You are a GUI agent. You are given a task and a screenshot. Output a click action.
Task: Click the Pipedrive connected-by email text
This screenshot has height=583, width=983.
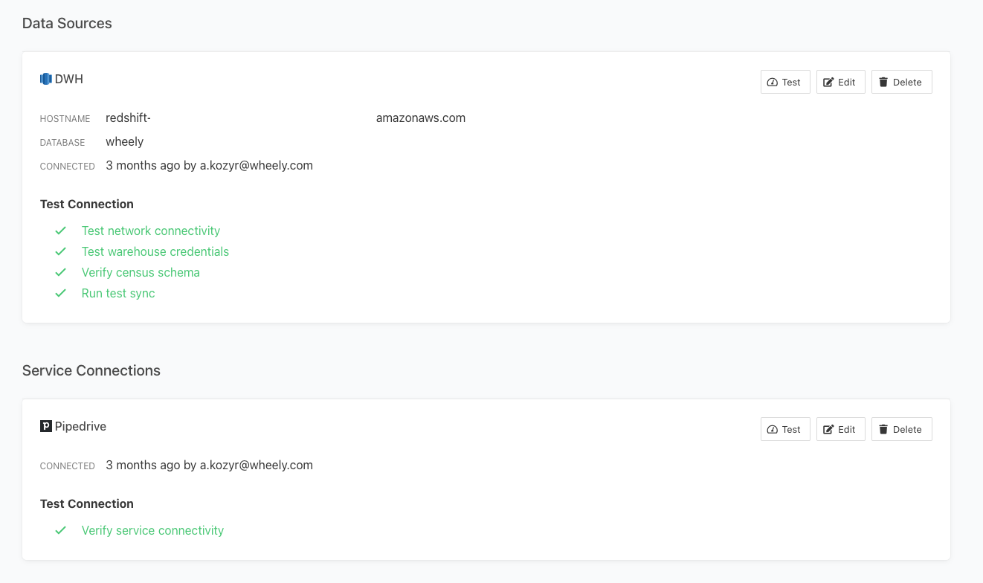(257, 465)
